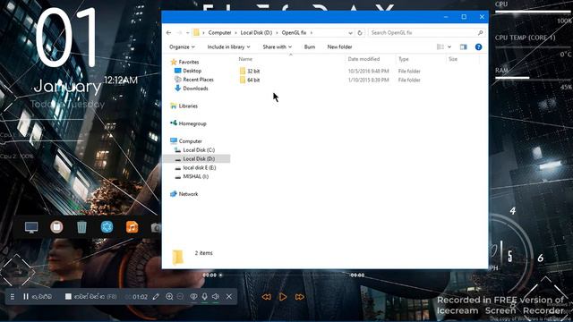The image size is (573, 322).
Task: Toggle the recorder webcam icon
Action: pos(193,297)
